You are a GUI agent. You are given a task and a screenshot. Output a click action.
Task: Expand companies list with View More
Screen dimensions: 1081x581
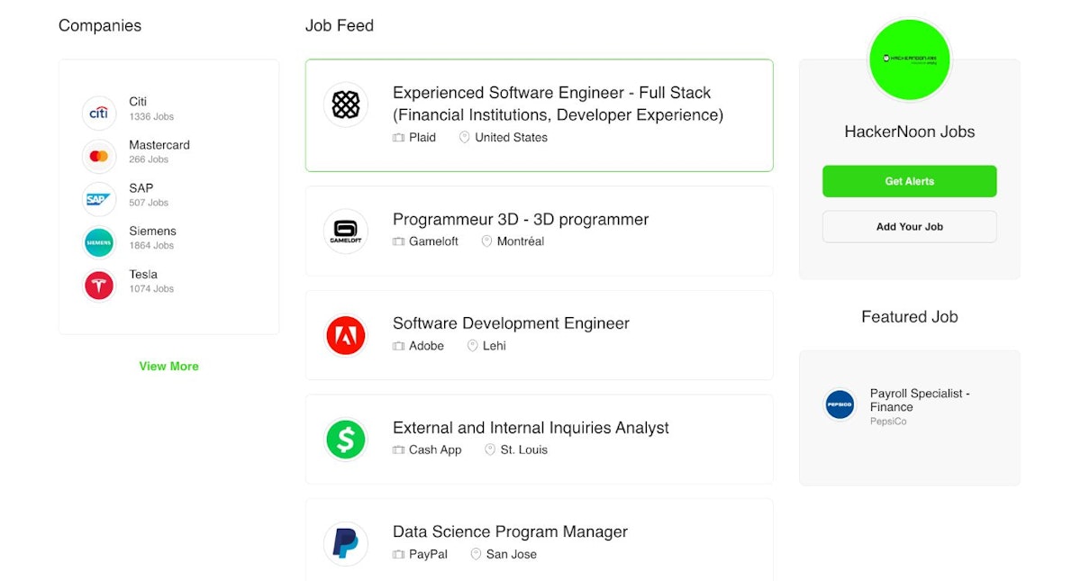168,367
